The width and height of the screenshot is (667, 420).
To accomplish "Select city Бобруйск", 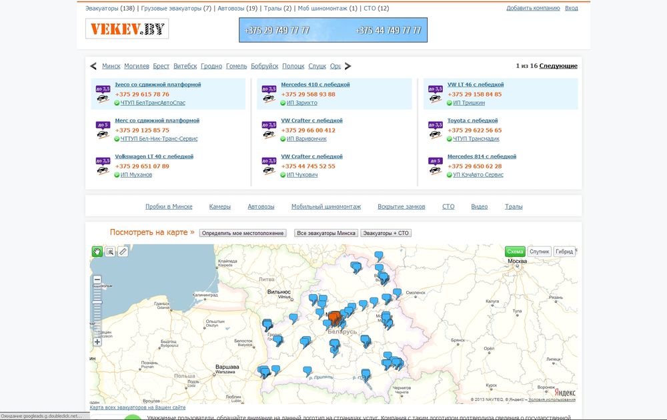I will click(x=265, y=66).
